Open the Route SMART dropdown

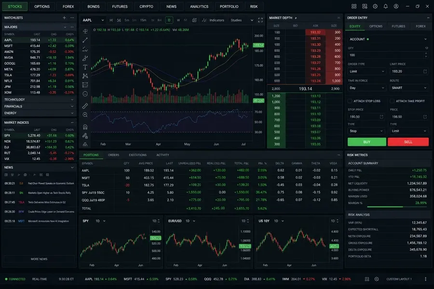(x=409, y=88)
